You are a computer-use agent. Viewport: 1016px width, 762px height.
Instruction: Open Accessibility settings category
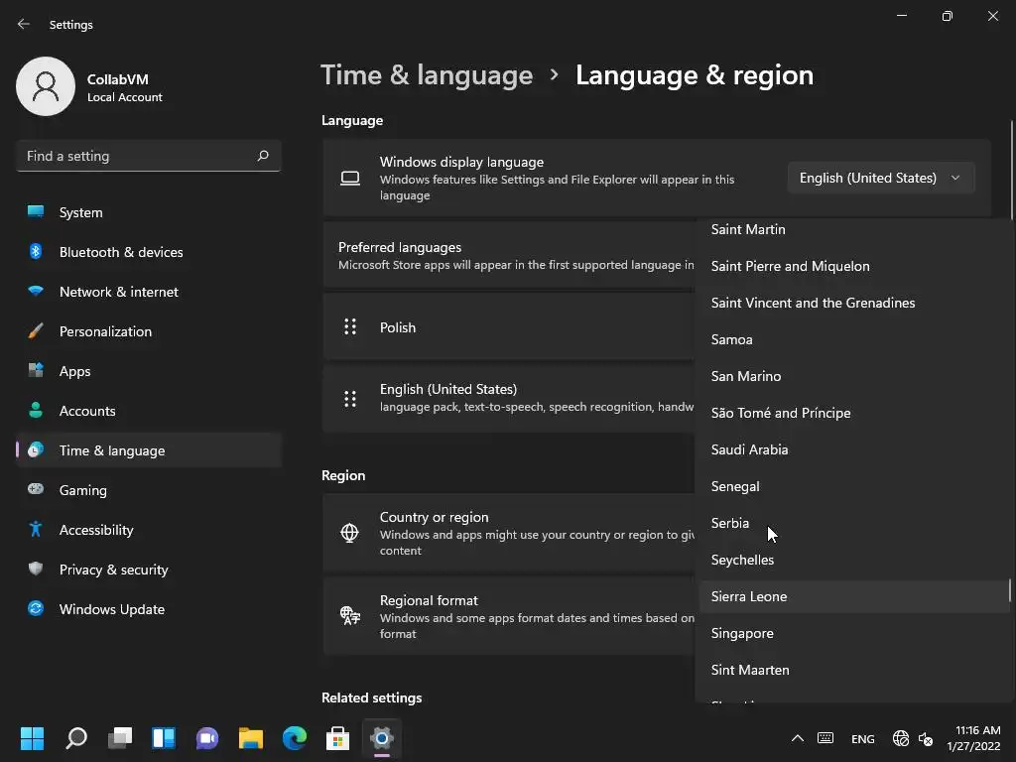point(149,530)
